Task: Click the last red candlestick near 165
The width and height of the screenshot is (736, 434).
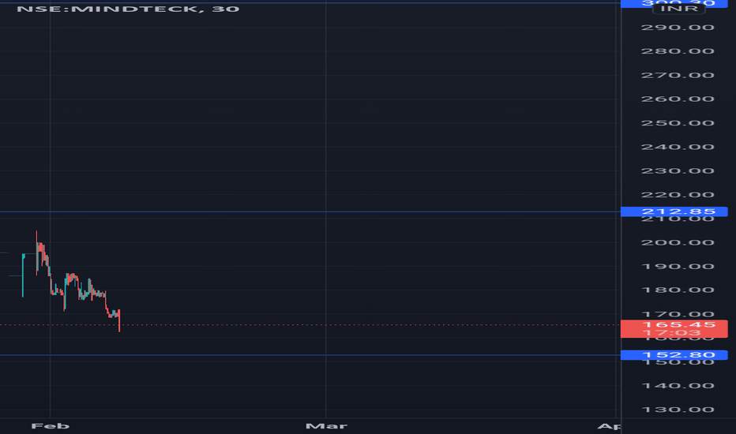Action: point(119,320)
